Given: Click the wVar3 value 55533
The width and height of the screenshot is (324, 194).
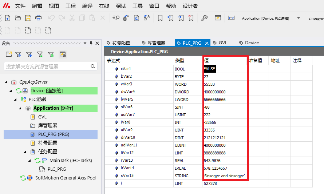Looking at the screenshot, I should [209, 84].
